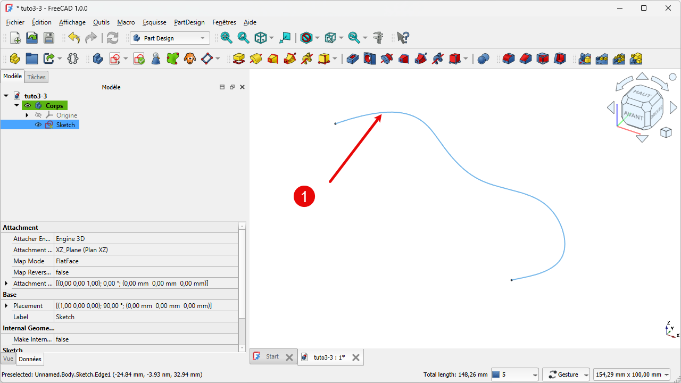This screenshot has height=383, width=681.
Task: Show the Origine item via eye icon
Action: (38, 115)
